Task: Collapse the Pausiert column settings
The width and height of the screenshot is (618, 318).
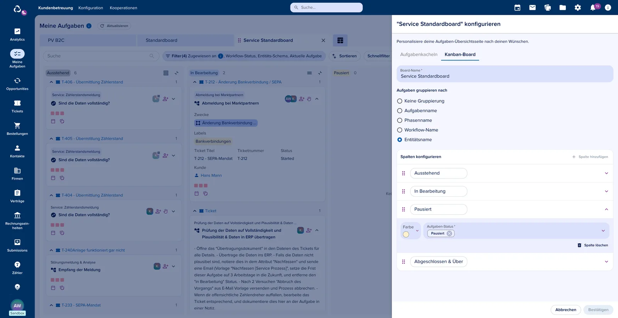Action: [606, 209]
